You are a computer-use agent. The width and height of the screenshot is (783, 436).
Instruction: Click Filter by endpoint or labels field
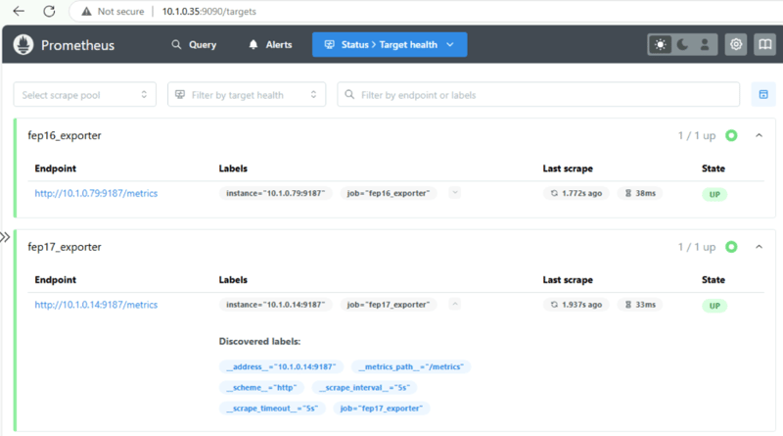pyautogui.click(x=538, y=94)
